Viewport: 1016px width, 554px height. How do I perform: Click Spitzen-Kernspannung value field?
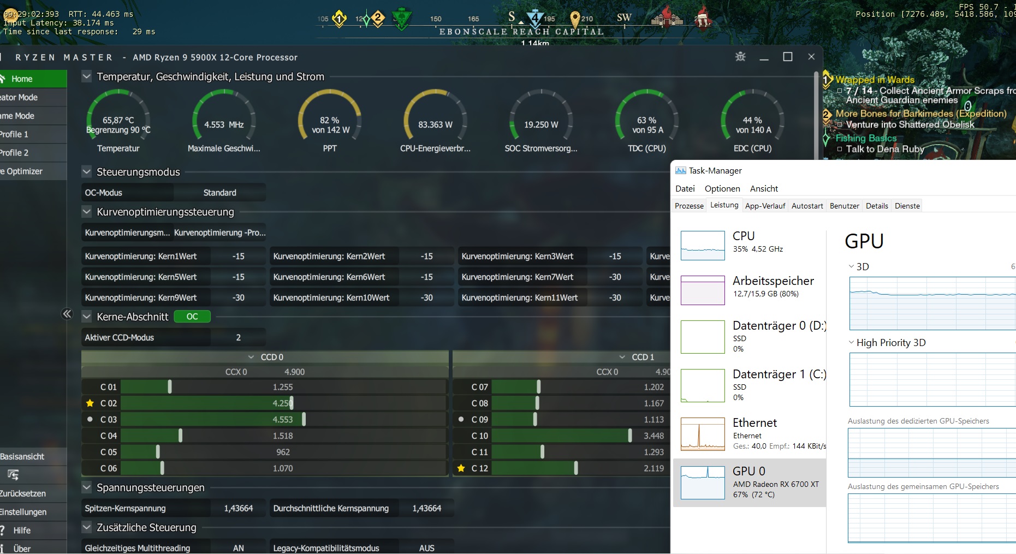238,508
